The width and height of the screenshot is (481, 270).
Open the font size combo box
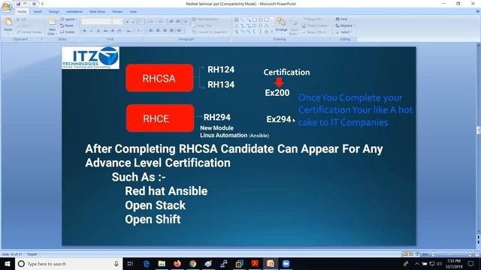coord(117,22)
